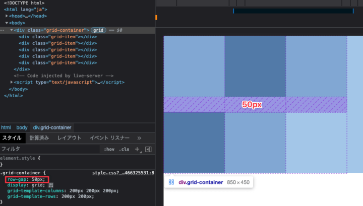Expand the head element

tap(7, 16)
